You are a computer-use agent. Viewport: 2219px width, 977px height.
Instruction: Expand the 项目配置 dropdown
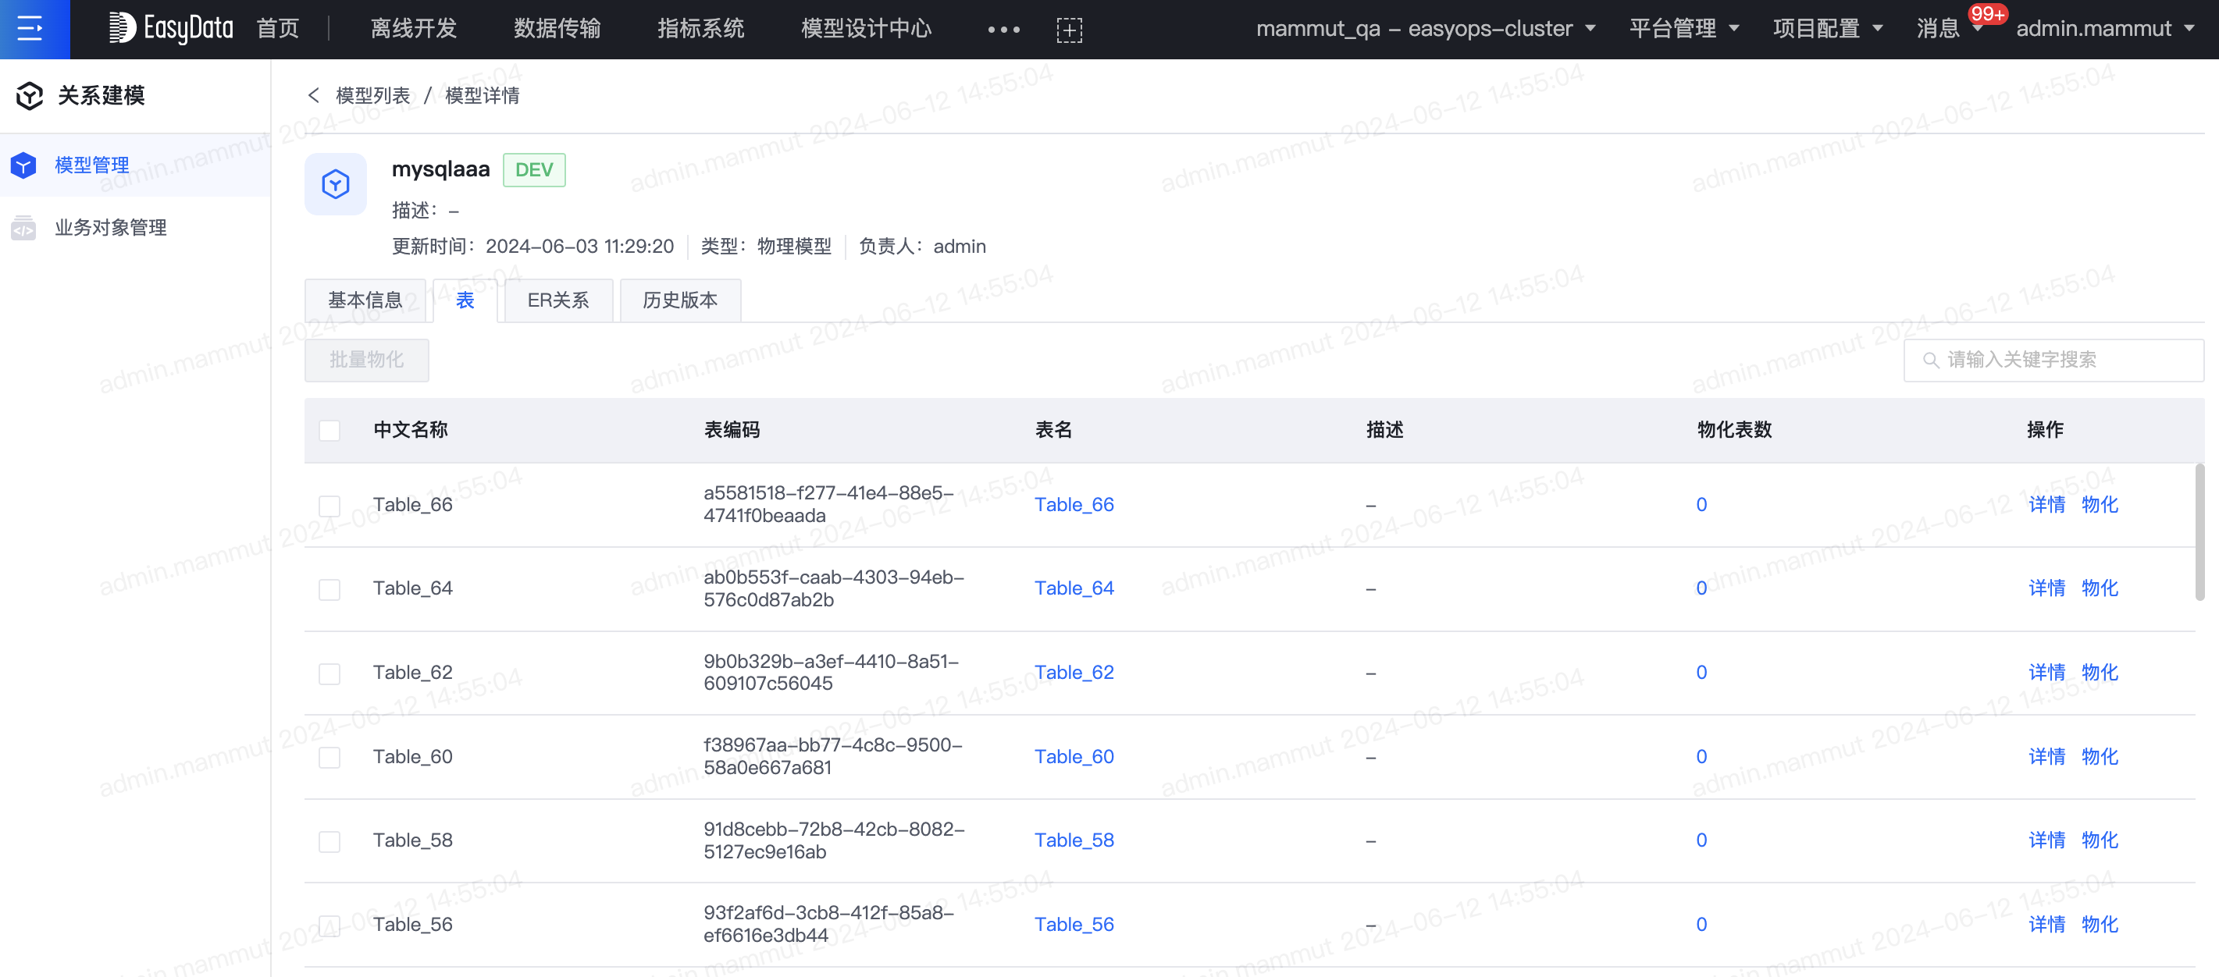[1828, 28]
